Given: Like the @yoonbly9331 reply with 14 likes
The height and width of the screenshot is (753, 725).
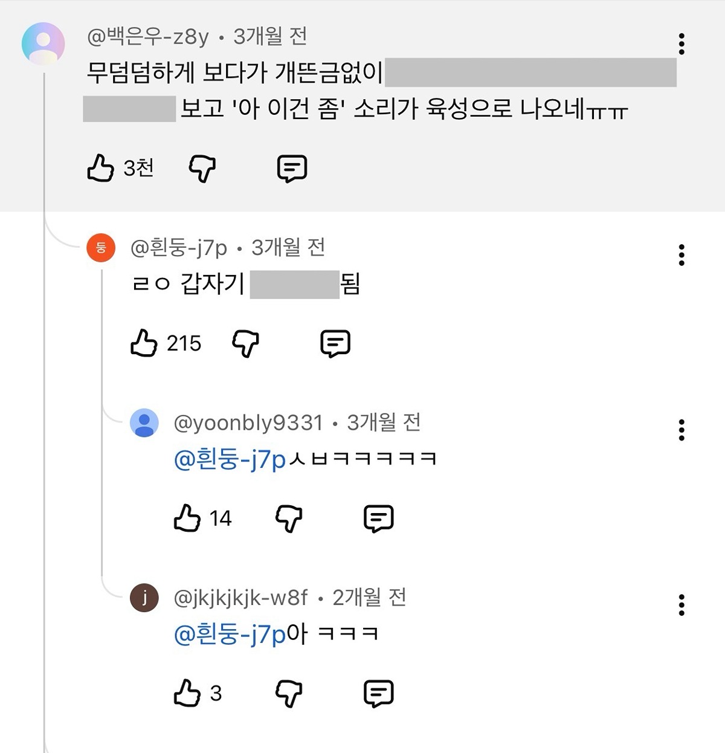Looking at the screenshot, I should [187, 519].
